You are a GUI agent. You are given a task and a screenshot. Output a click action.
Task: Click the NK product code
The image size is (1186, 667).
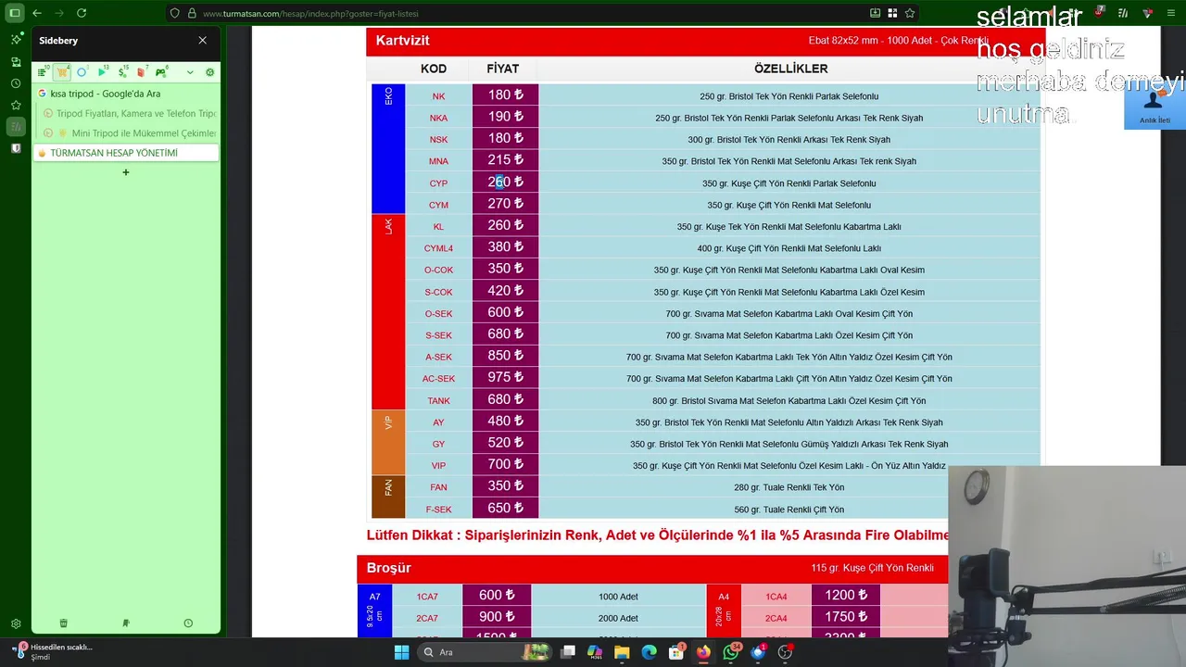coord(438,96)
